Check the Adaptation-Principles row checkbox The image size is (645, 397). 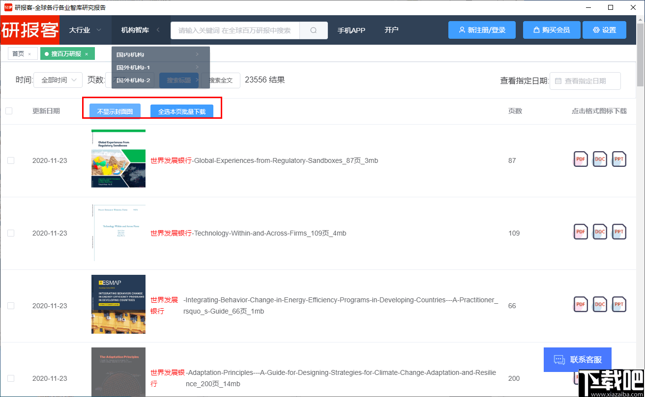11,378
